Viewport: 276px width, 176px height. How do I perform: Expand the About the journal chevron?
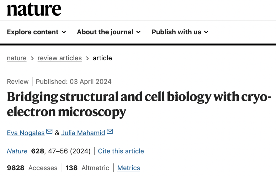coord(139,32)
